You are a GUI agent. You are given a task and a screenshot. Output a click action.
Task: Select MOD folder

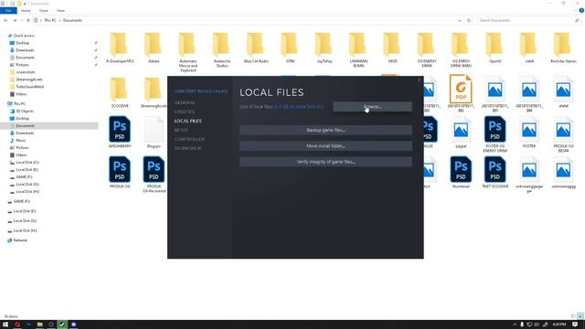point(392,48)
